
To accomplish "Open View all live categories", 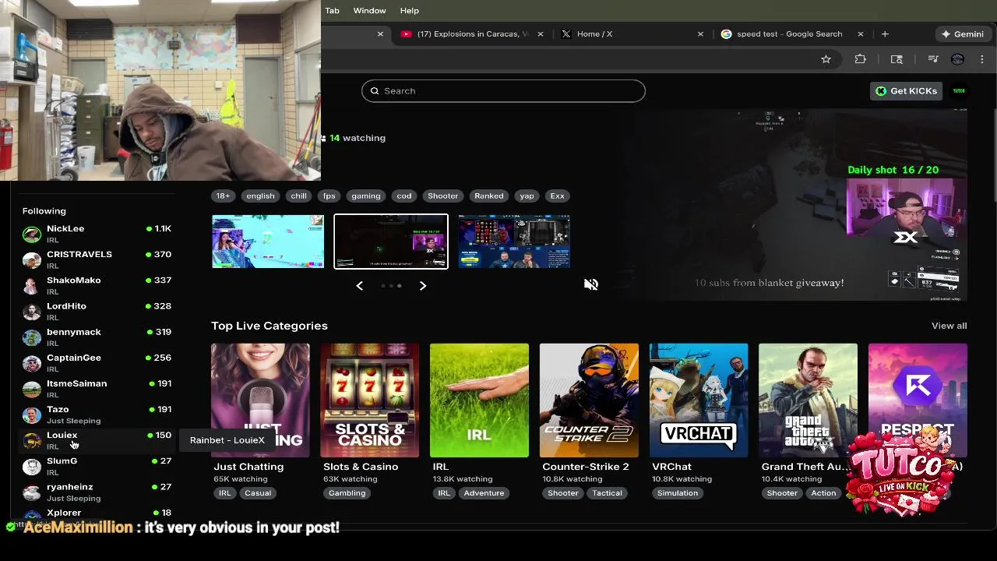I will click(949, 326).
